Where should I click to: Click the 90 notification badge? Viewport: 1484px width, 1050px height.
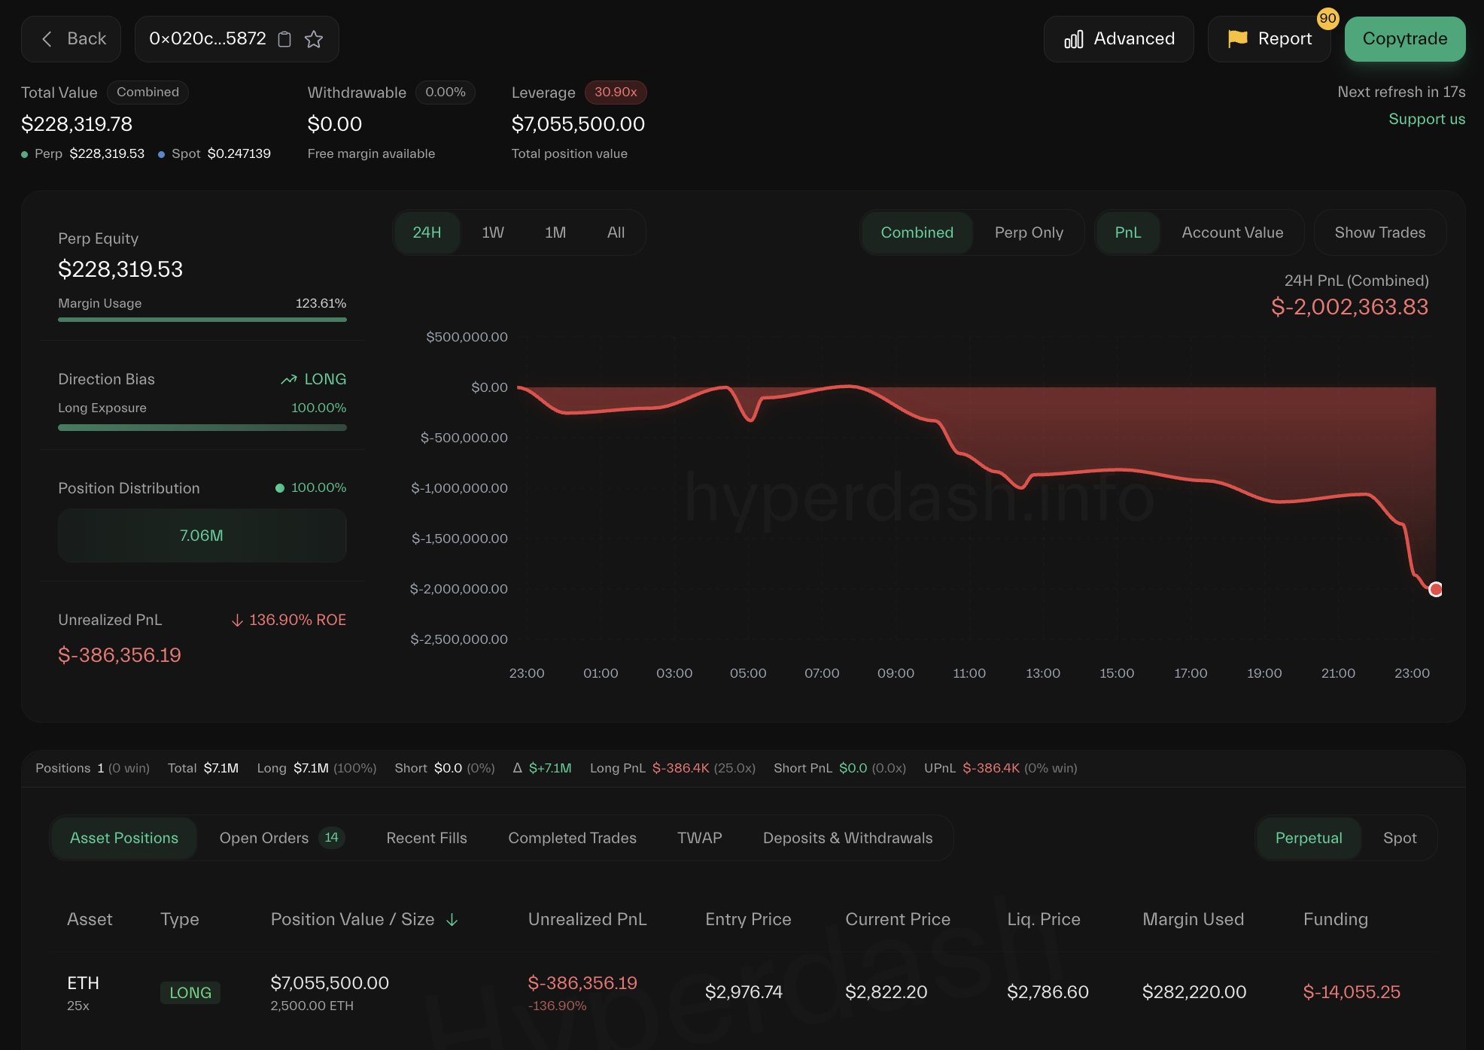pos(1327,18)
